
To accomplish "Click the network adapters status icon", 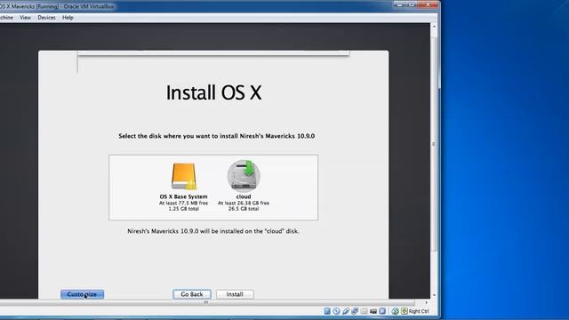I will (355, 311).
